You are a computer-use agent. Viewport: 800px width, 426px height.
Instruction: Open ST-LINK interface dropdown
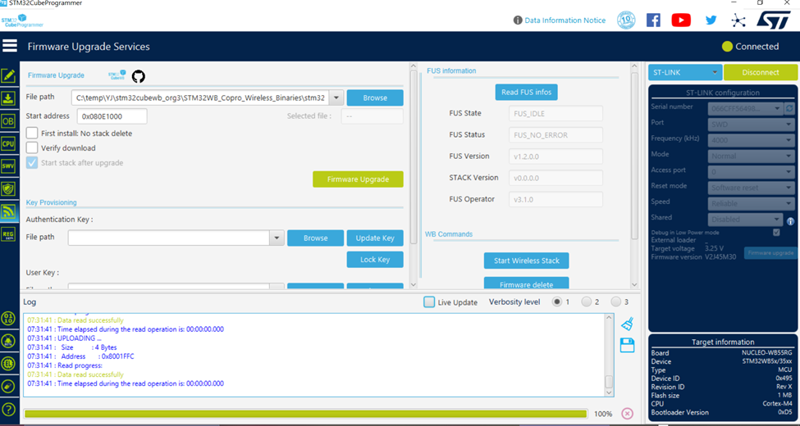point(684,72)
